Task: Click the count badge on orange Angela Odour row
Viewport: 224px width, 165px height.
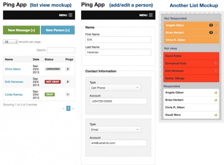Action: 211,25
